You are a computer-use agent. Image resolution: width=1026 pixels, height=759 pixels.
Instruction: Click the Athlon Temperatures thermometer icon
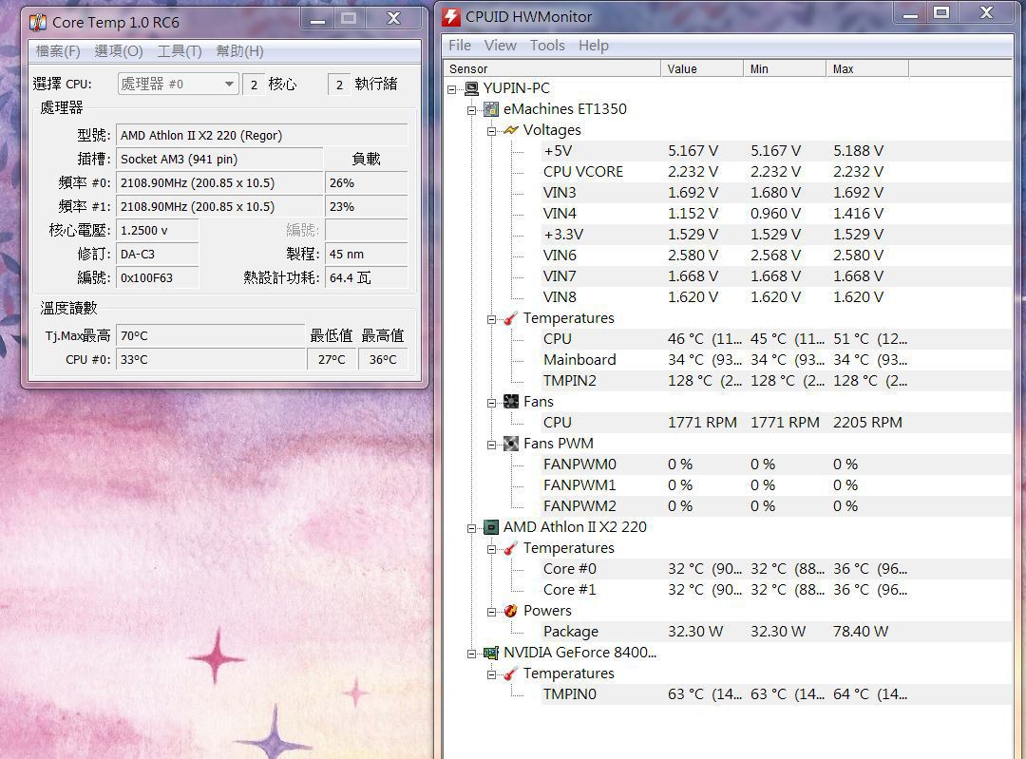[511, 548]
